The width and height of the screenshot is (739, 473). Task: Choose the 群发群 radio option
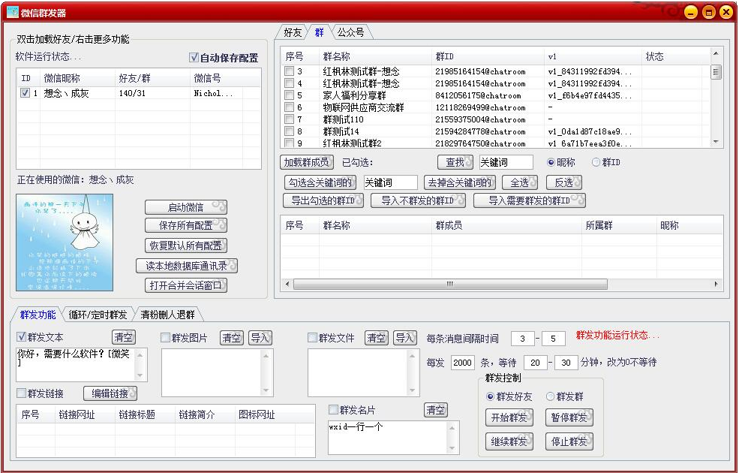point(550,396)
